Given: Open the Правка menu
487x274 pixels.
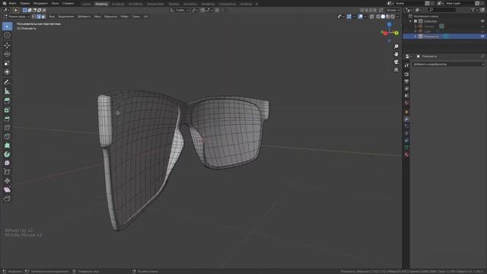Looking at the screenshot, I should [25, 3].
